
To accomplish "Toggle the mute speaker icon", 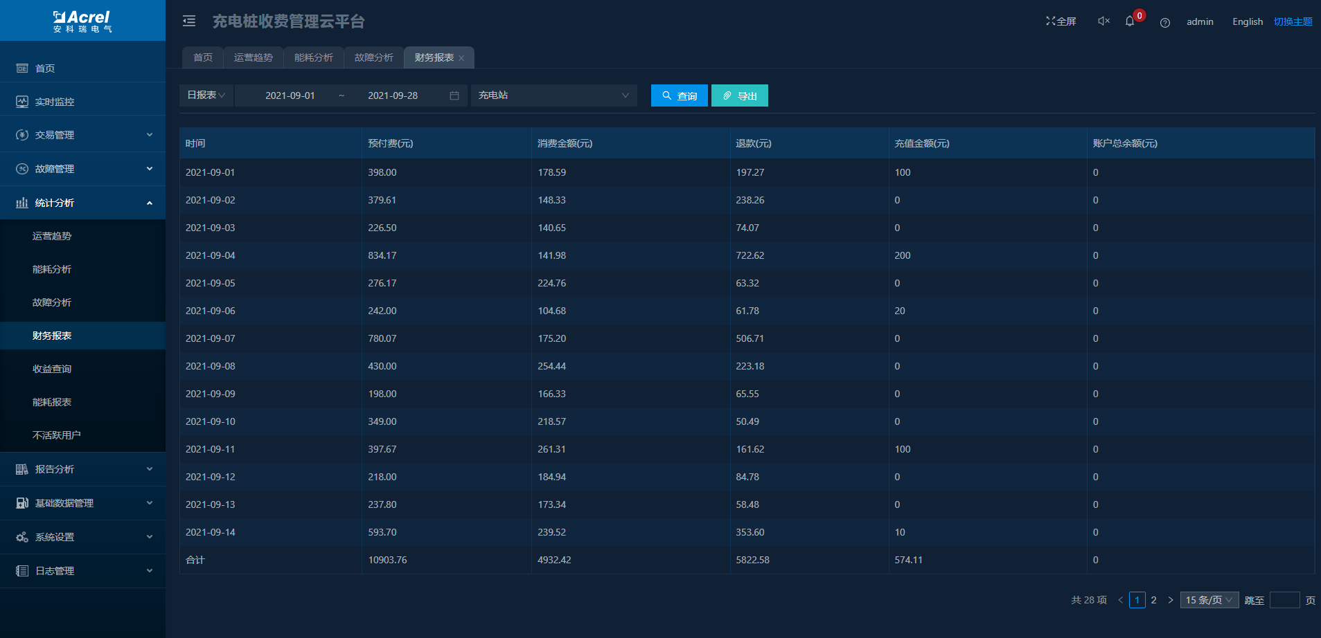I will [1103, 21].
